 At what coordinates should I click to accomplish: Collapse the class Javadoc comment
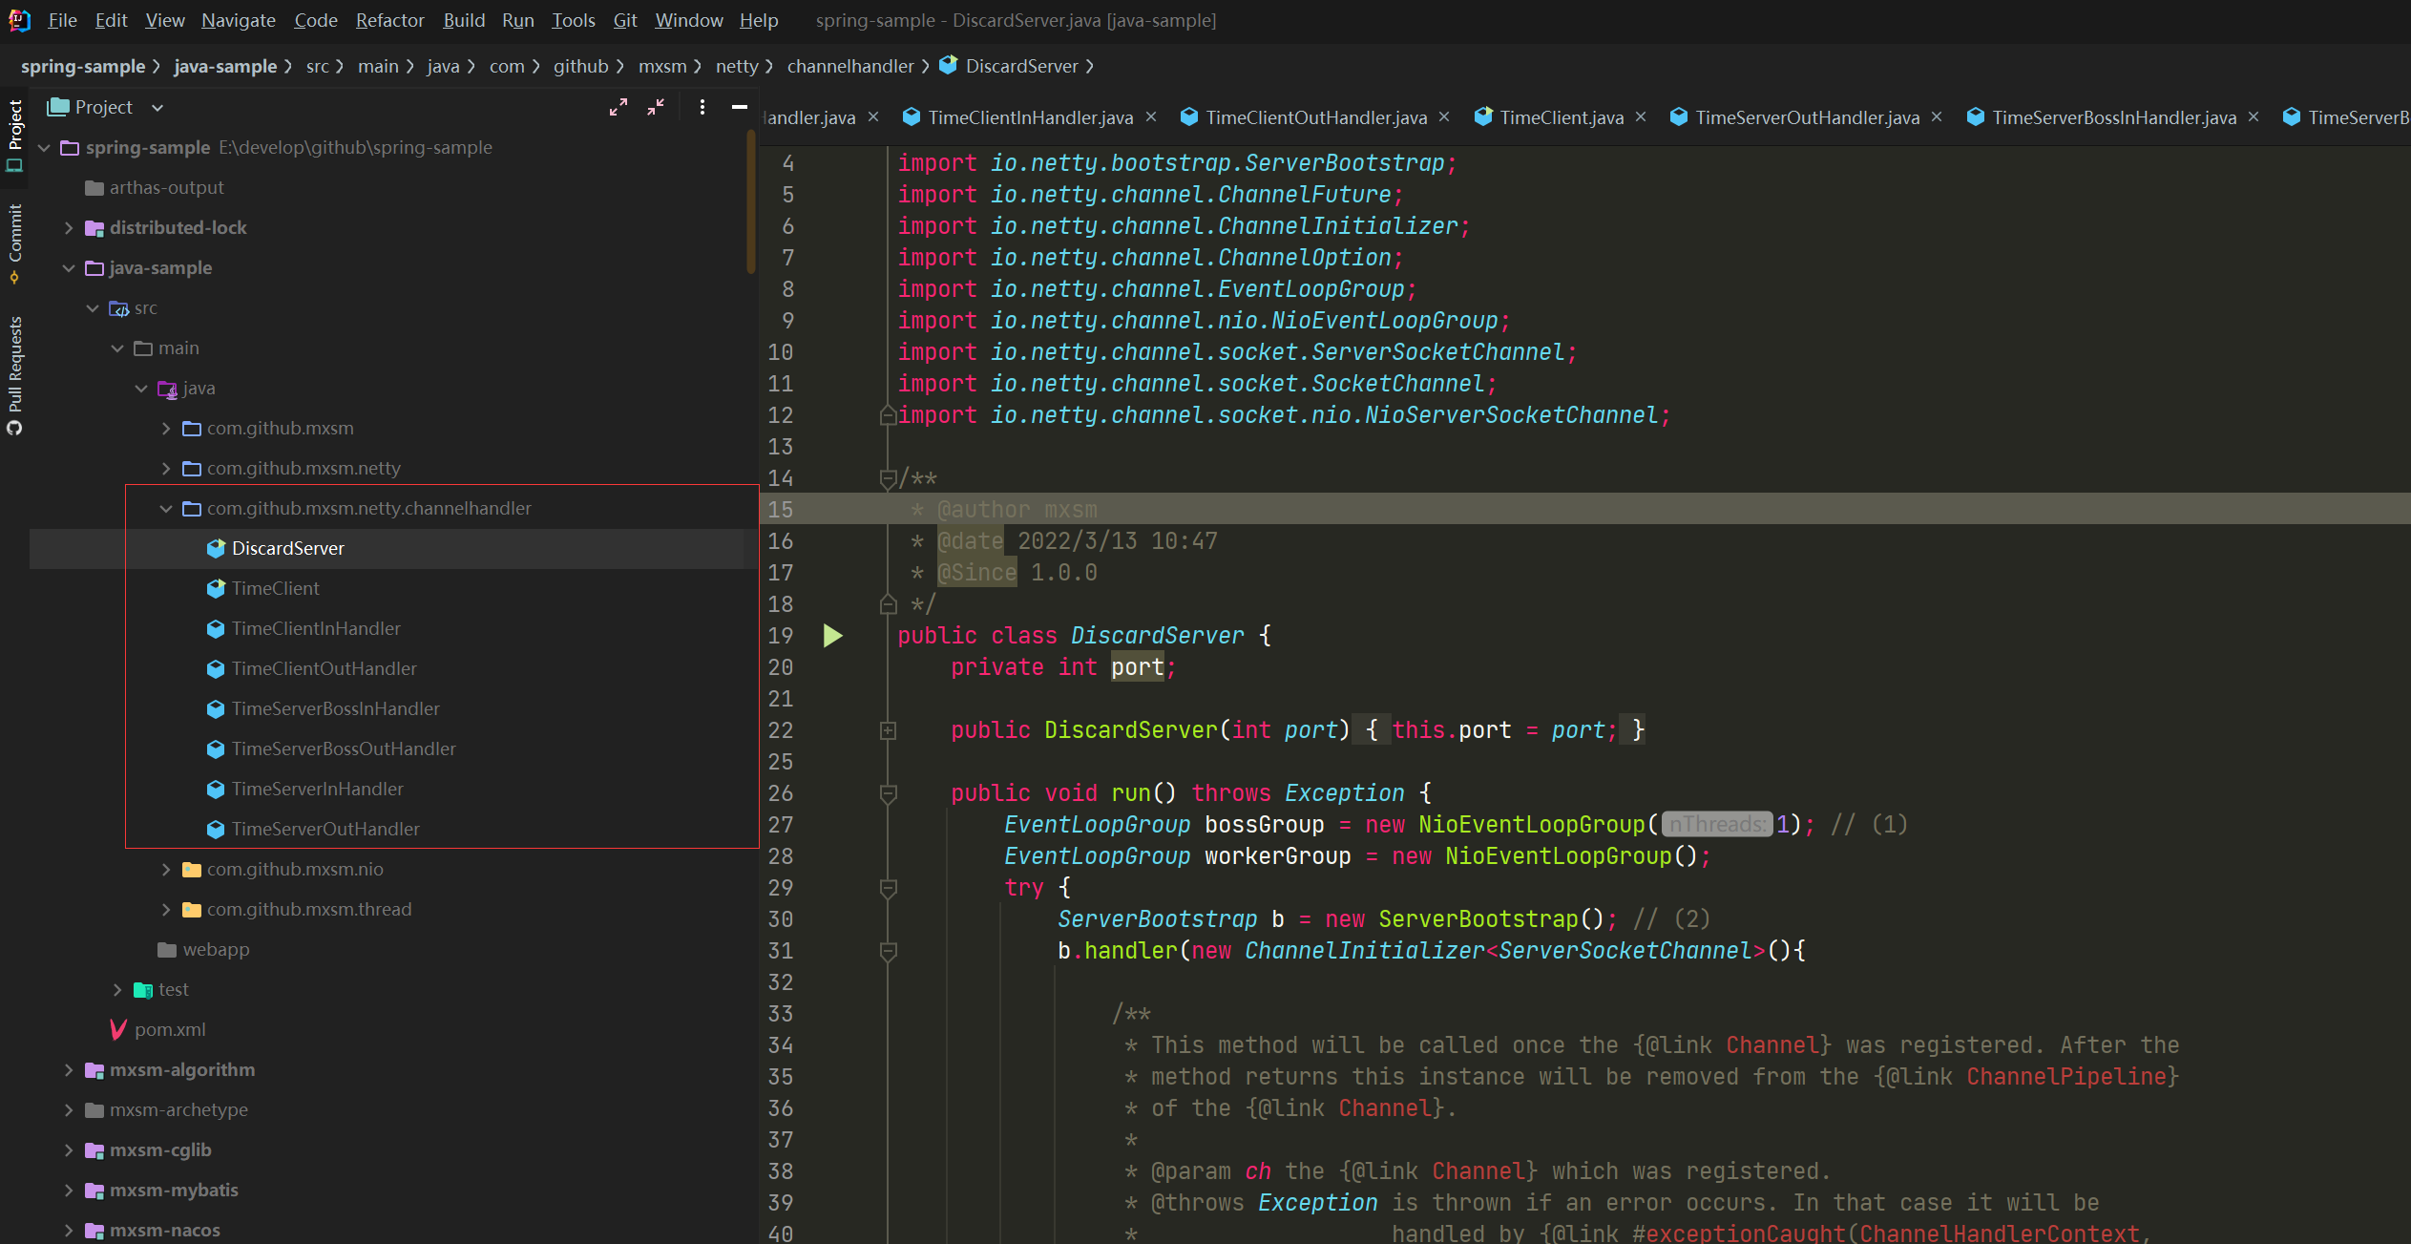coord(888,478)
